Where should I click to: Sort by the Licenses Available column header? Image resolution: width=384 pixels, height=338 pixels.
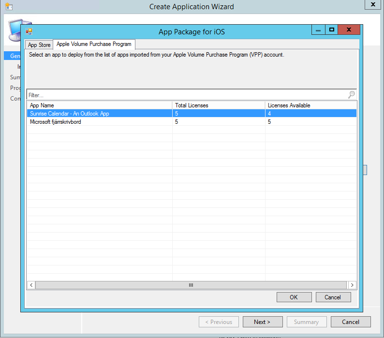[310, 105]
